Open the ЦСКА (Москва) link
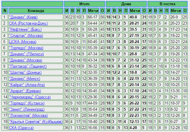Viewport: 190px width, 132px height. (x=23, y=42)
